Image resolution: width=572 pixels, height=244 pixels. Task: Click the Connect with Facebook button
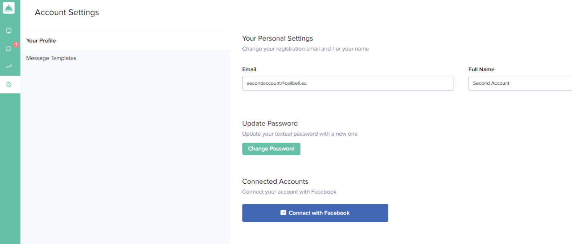tap(315, 213)
